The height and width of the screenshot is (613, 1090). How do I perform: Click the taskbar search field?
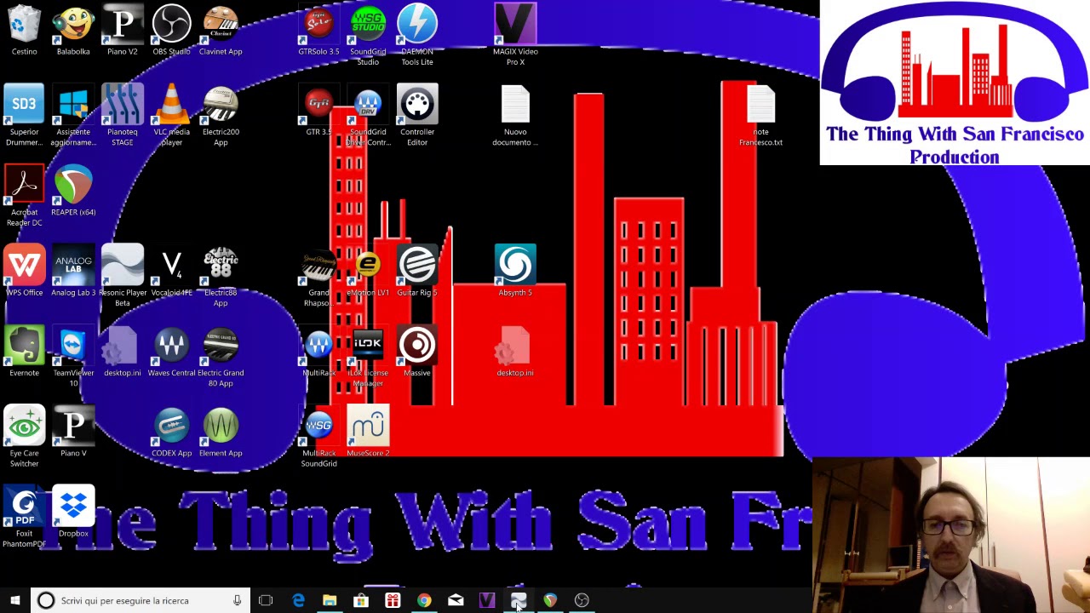pos(141,600)
